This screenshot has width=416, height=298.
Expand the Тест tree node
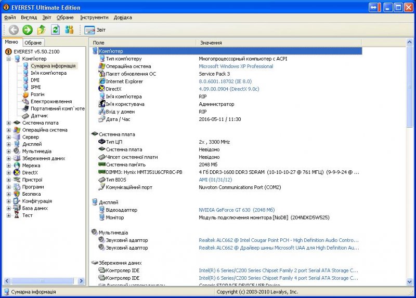(x=9, y=215)
